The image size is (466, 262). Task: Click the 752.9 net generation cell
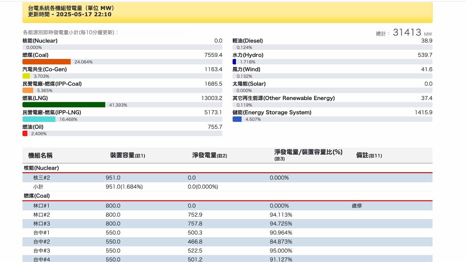pos(195,215)
